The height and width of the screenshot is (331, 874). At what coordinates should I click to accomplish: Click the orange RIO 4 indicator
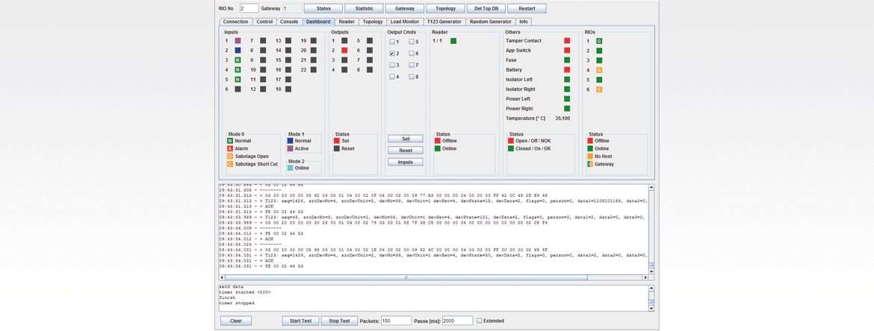tap(599, 69)
